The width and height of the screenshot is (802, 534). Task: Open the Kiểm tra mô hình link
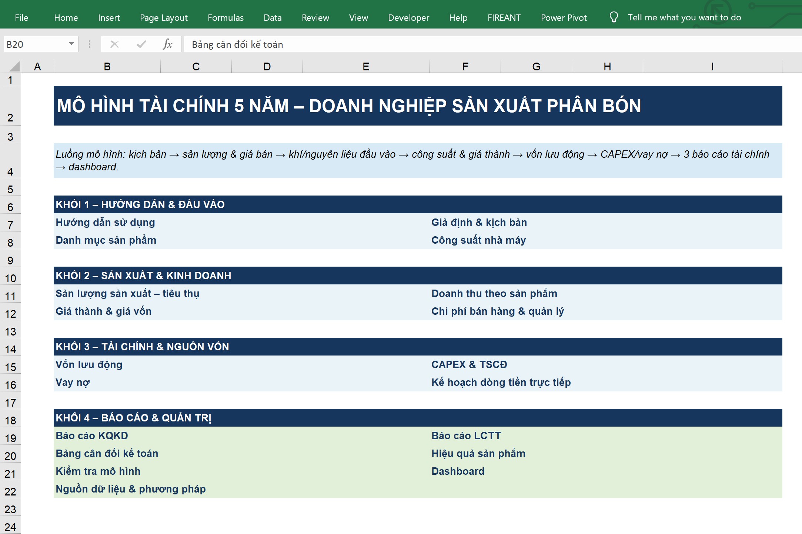pyautogui.click(x=98, y=471)
